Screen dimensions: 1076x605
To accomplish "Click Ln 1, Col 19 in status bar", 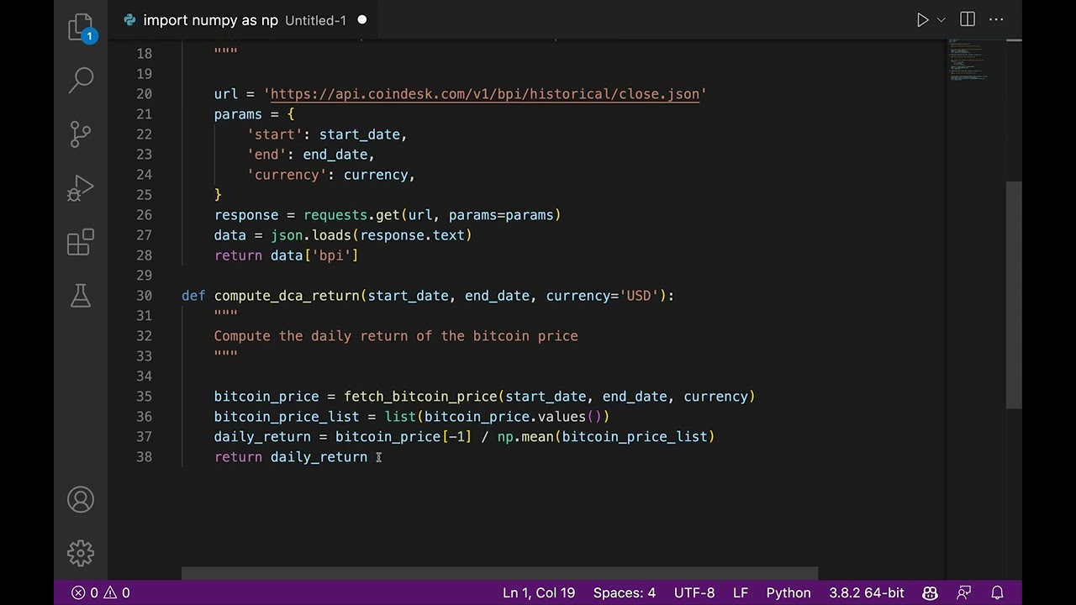I will (x=539, y=592).
